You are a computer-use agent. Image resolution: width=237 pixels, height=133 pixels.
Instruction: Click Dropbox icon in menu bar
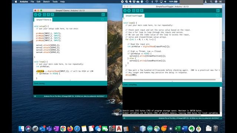click(x=134, y=1)
